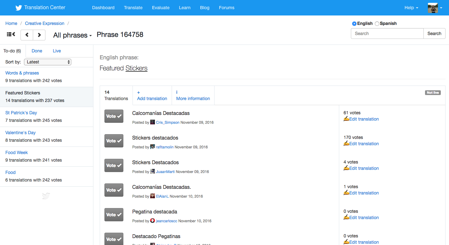The image size is (449, 245).
Task: Open the user avatar menu
Action: pyautogui.click(x=435, y=8)
